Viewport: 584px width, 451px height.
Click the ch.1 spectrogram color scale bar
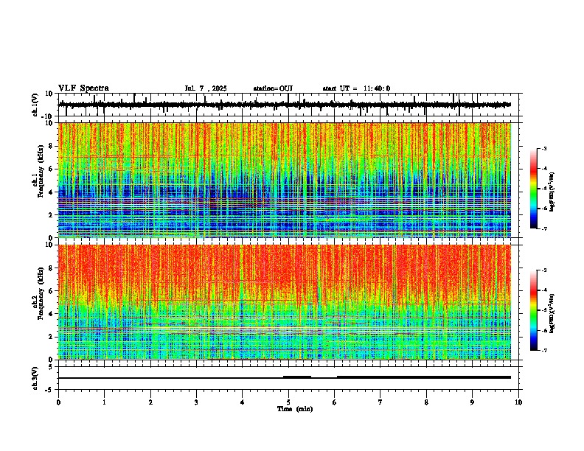[533, 189]
